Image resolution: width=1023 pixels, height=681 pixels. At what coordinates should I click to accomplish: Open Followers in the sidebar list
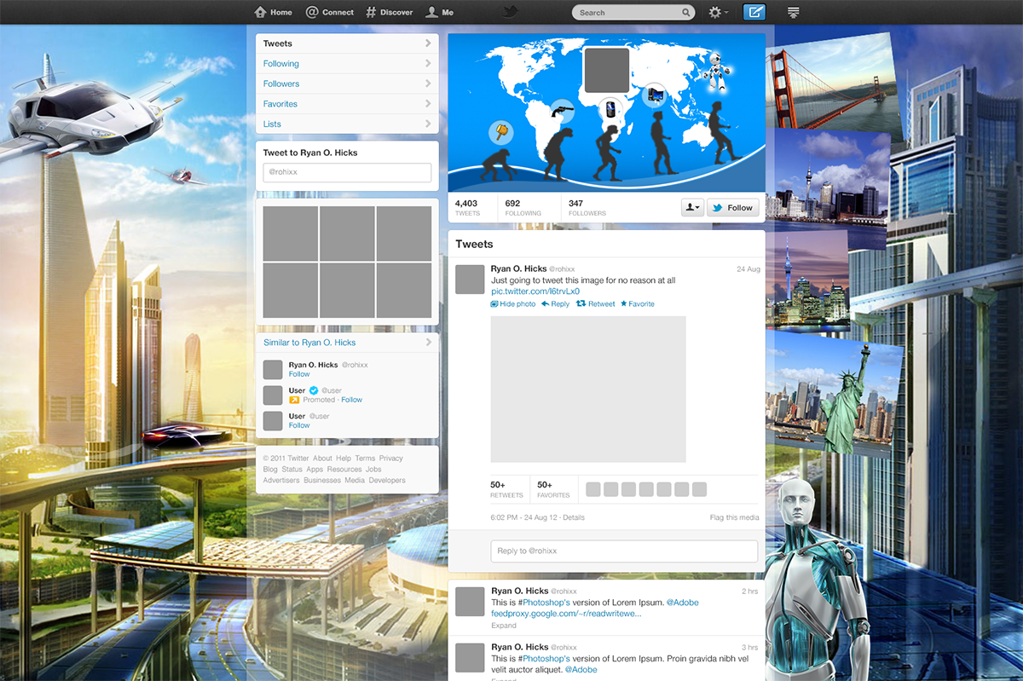coord(347,84)
